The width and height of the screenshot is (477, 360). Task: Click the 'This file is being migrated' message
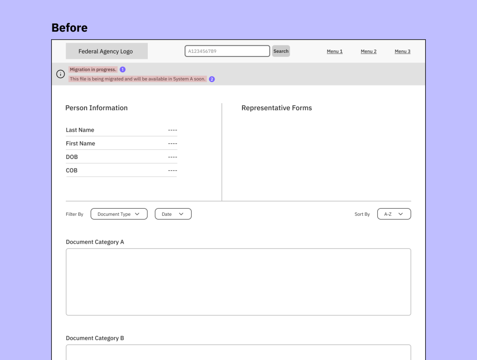(x=138, y=79)
